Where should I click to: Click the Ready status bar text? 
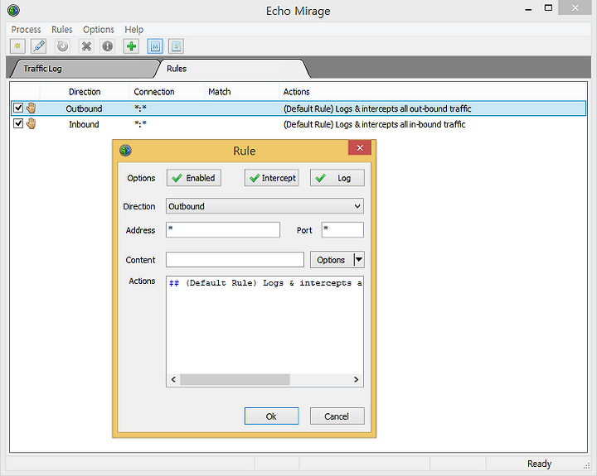pos(539,464)
